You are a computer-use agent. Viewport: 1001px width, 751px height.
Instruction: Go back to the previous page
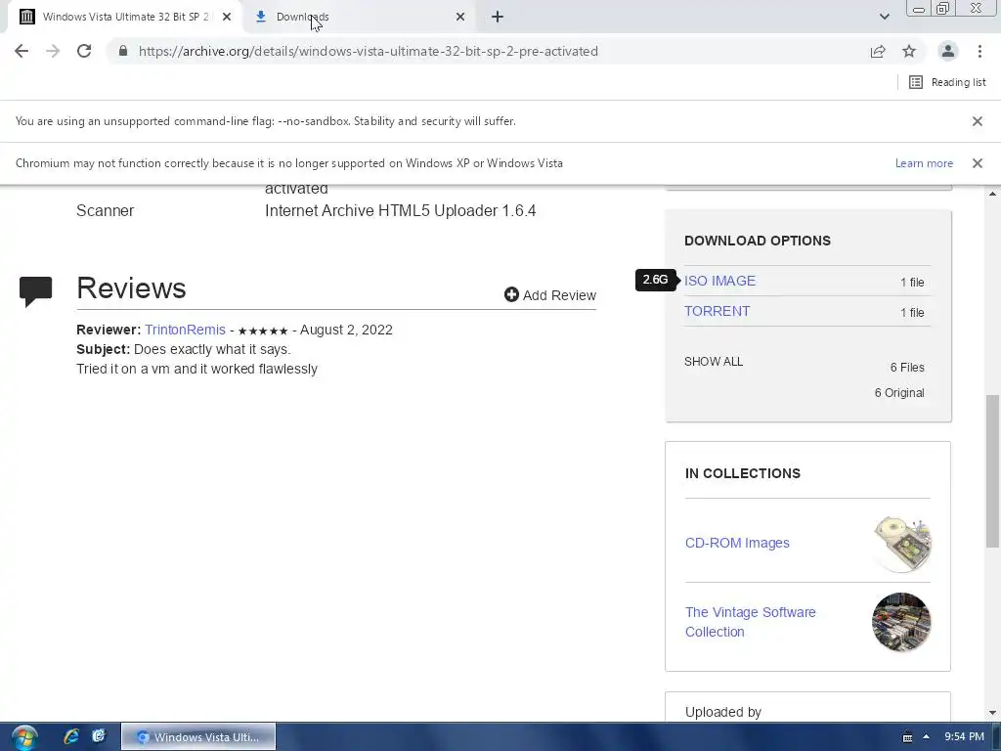22,51
